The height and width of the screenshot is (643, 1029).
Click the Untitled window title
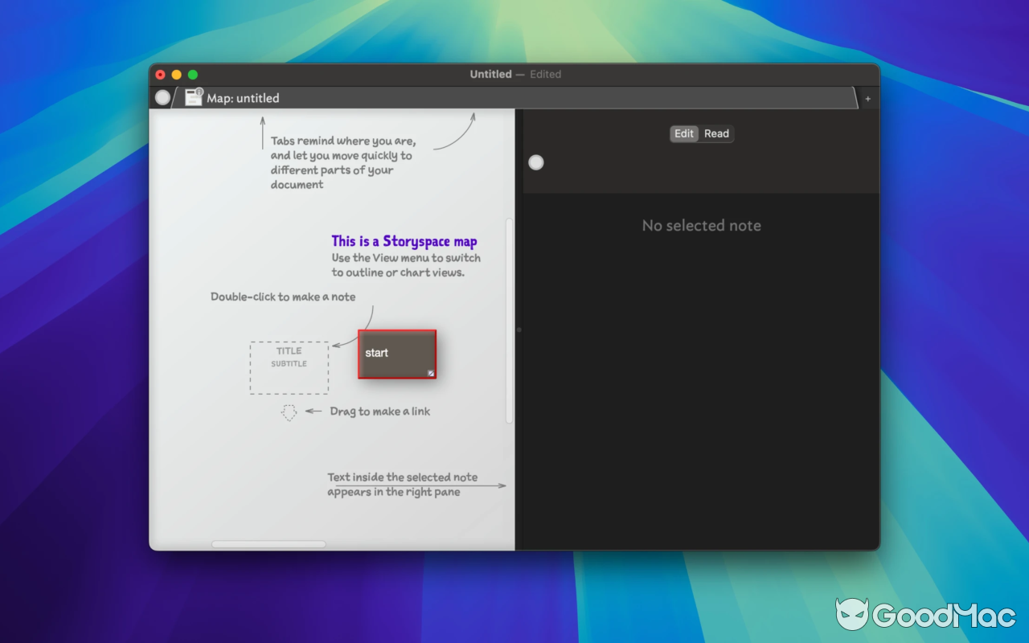tap(490, 74)
